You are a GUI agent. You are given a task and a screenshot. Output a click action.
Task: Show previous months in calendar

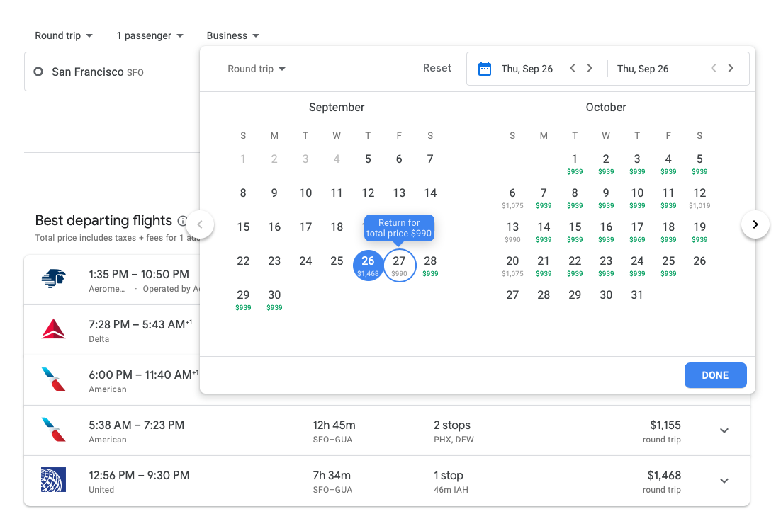pyautogui.click(x=200, y=225)
